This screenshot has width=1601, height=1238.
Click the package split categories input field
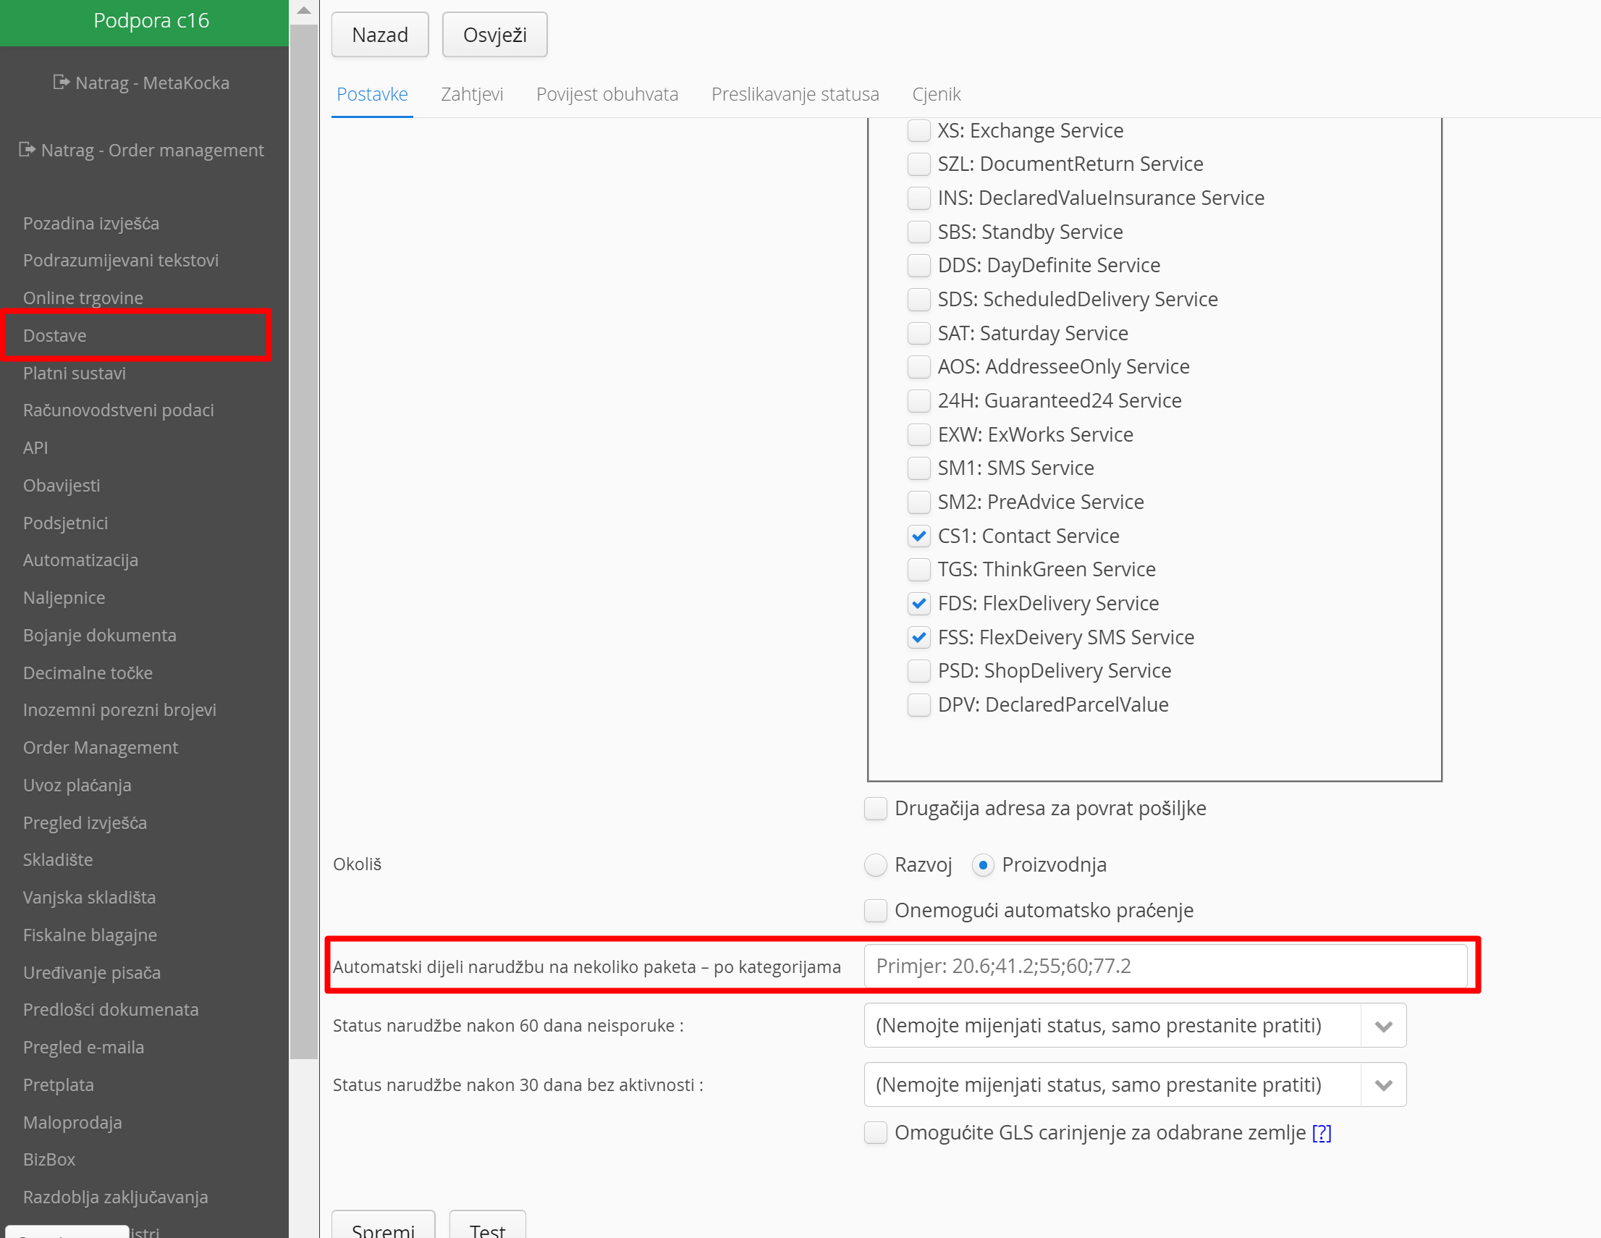(x=1165, y=966)
